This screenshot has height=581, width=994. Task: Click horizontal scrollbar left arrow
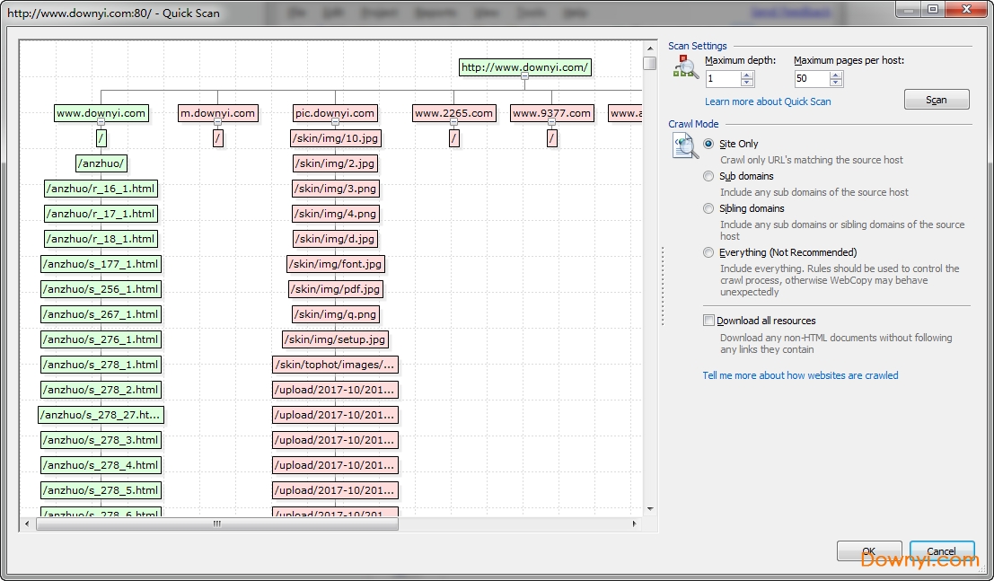(x=27, y=524)
